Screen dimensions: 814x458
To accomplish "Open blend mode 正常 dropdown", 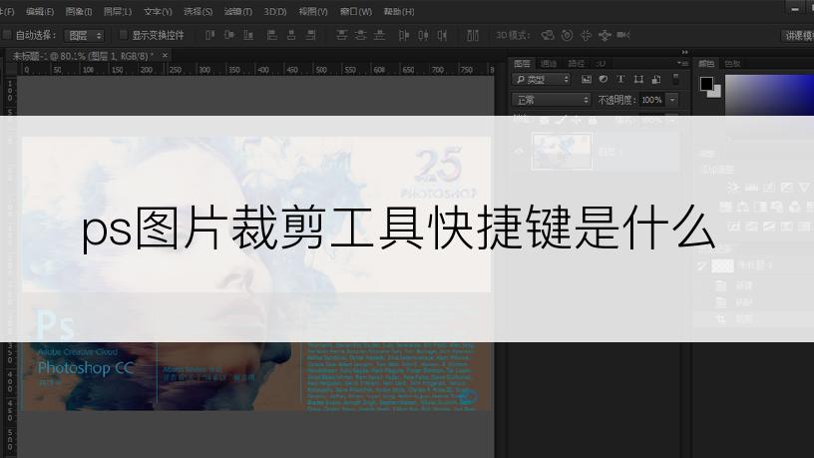I will [x=552, y=100].
